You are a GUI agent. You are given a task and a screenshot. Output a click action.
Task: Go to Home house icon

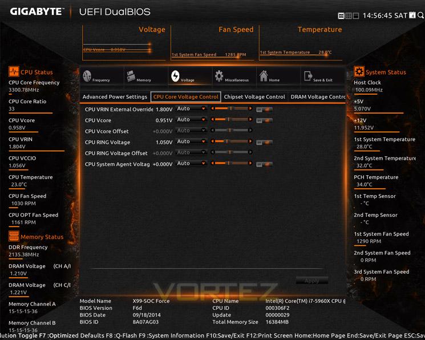pos(264,76)
